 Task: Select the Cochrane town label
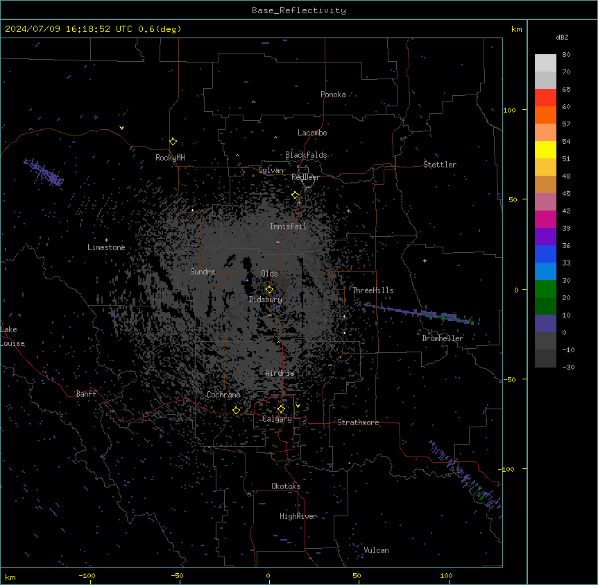(x=223, y=395)
